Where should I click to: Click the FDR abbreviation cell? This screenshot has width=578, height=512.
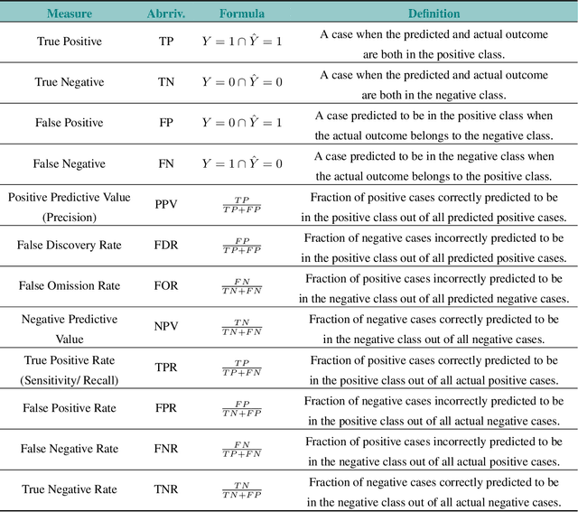[x=165, y=245]
